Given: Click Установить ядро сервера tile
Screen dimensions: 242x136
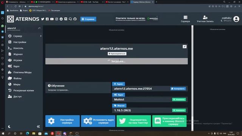Looking at the screenshot, I should 98,121.
